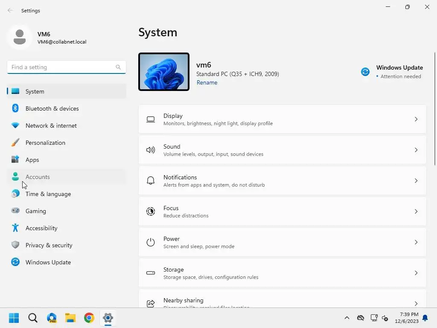Click the Notifications bell icon
Screen dimensions: 437x328
click(x=151, y=181)
